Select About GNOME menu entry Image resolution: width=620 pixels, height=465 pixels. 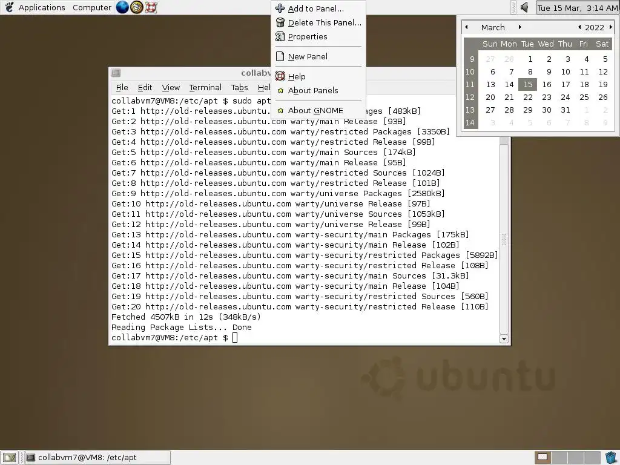click(x=318, y=110)
